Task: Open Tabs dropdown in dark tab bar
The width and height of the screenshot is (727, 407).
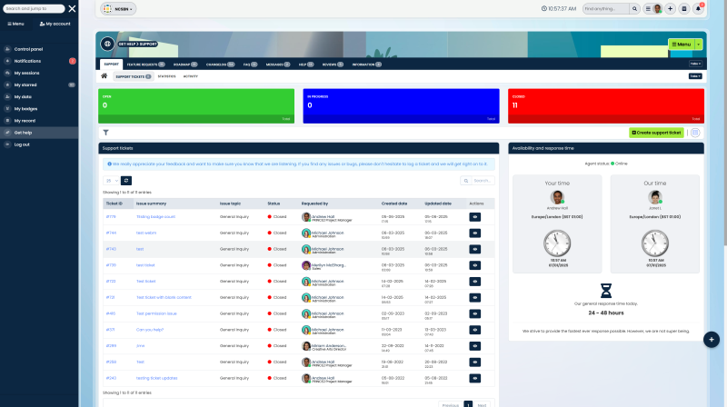Action: [x=695, y=64]
